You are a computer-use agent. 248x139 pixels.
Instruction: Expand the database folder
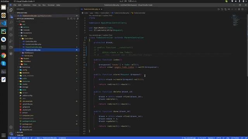pos(26,73)
